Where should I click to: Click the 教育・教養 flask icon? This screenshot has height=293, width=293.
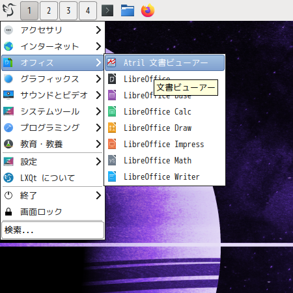pos(8,144)
